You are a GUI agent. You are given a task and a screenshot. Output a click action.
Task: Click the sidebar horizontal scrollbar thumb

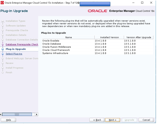17,114
